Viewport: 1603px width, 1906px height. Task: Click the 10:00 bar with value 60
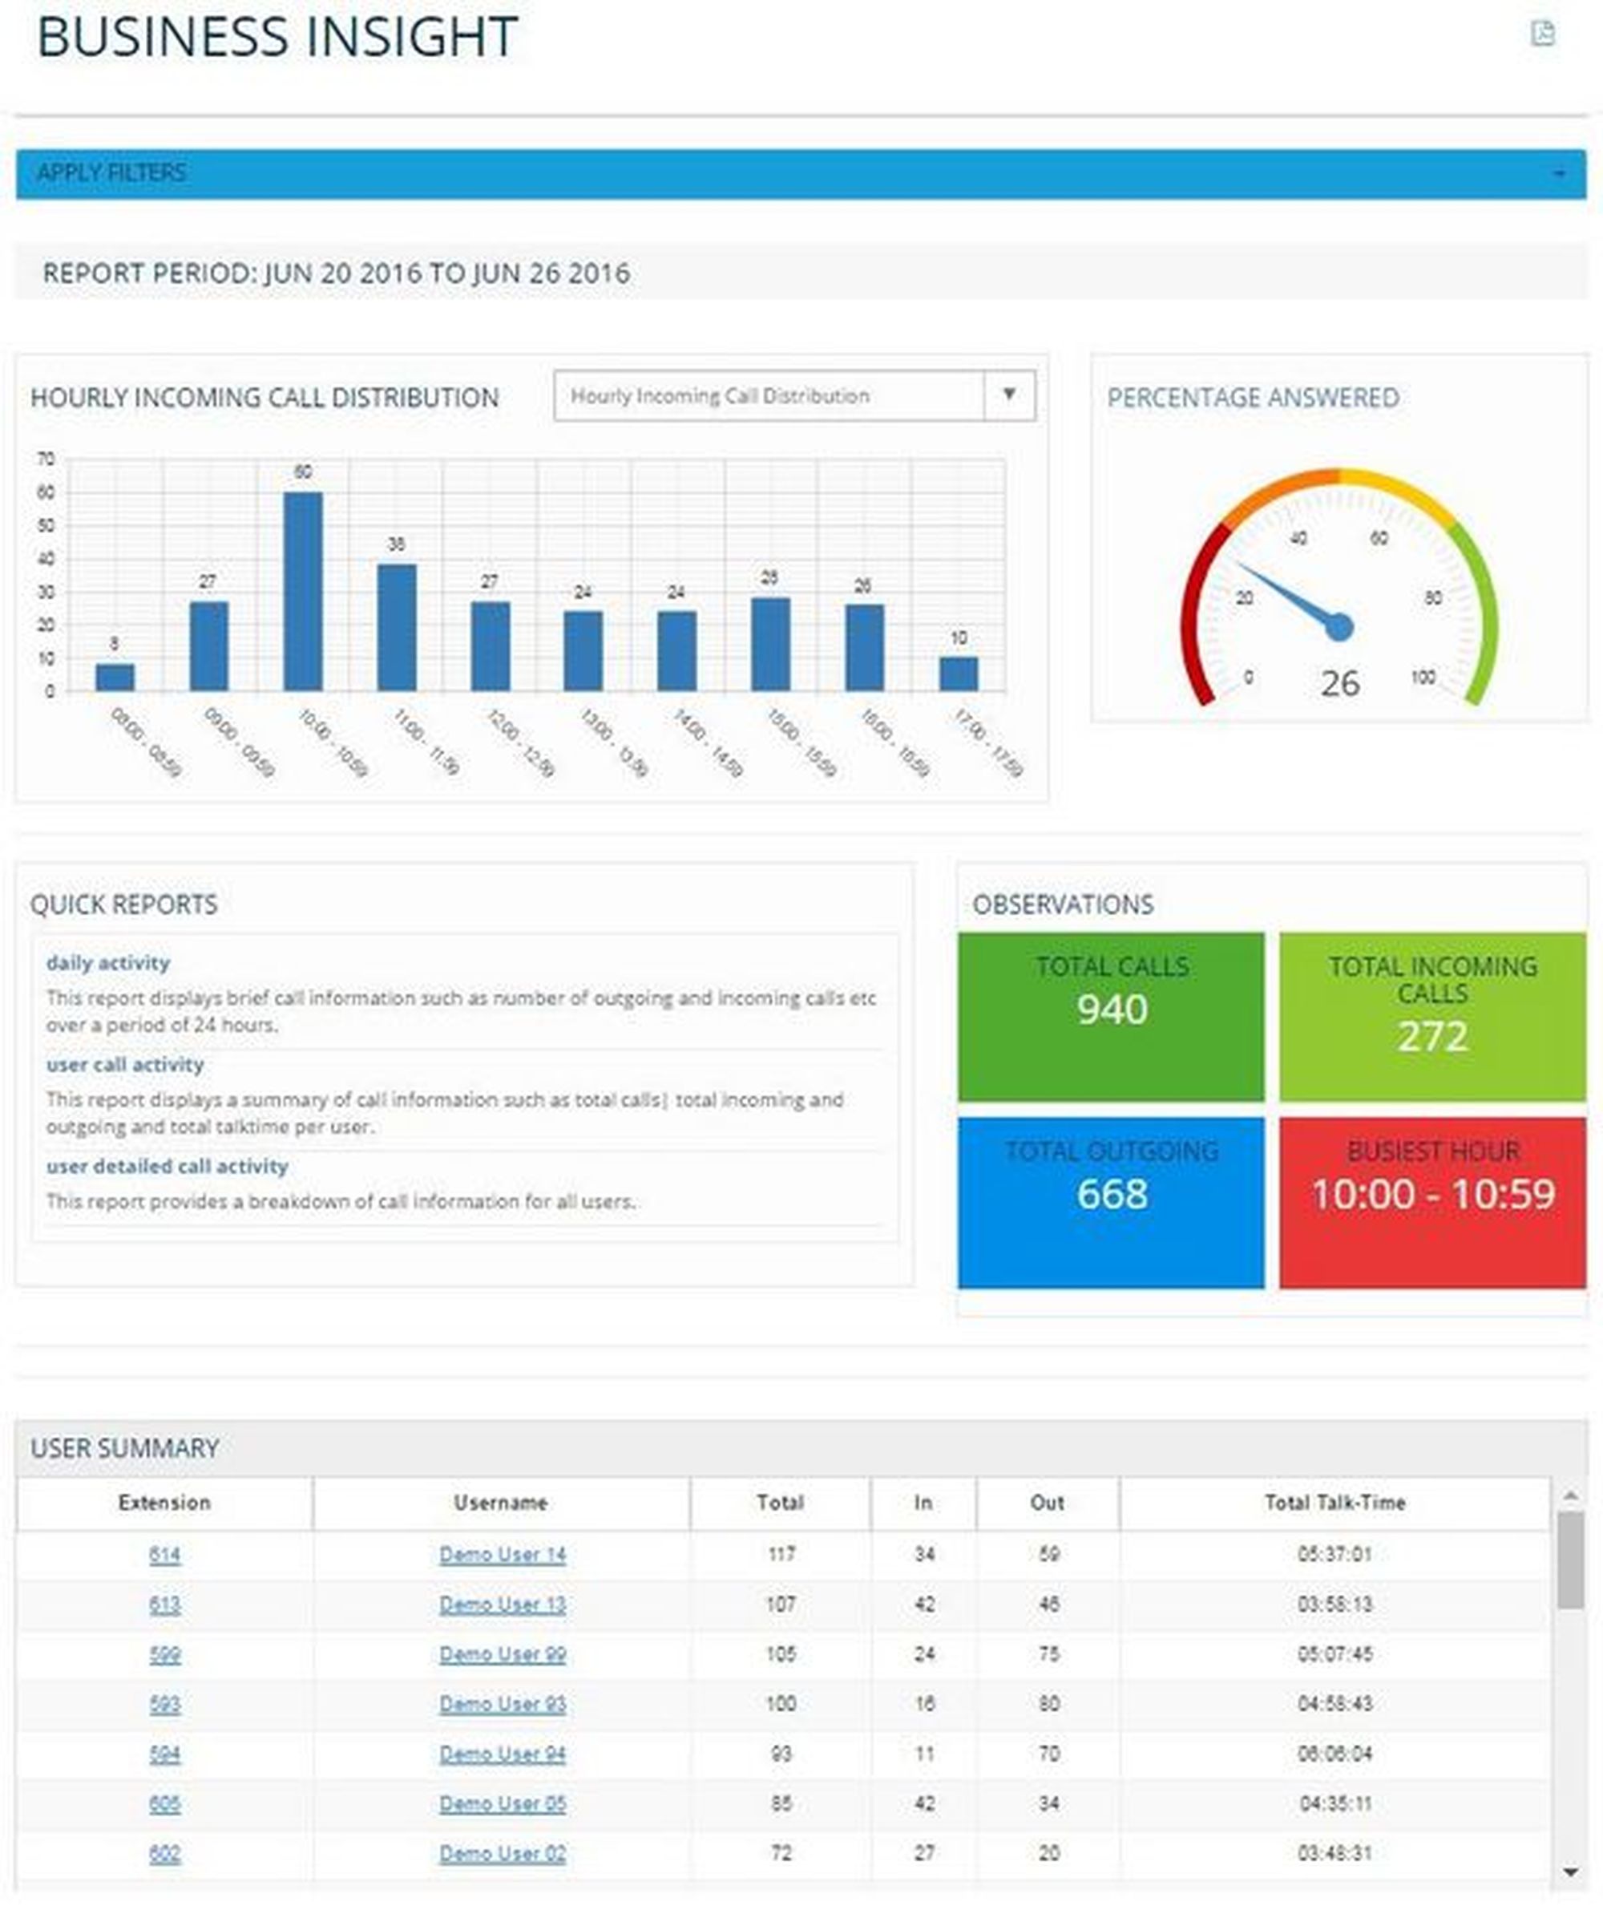point(303,591)
